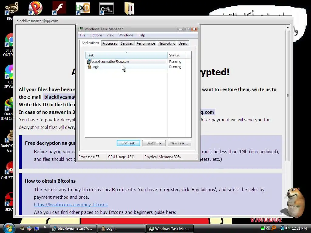Image resolution: width=311 pixels, height=233 pixels.
Task: Open the Chrome SHIT OUTD desktop shortcut
Action: (x=8, y=45)
